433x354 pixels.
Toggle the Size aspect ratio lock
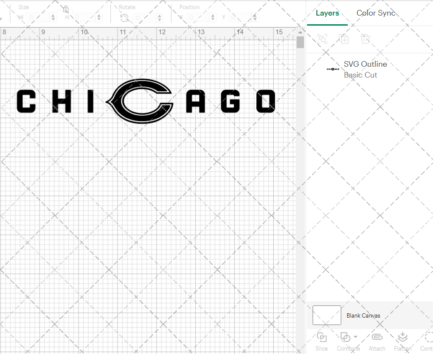(x=65, y=9)
